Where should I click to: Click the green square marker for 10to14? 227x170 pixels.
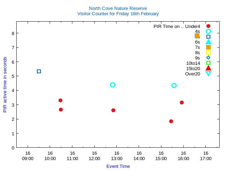click(x=208, y=63)
